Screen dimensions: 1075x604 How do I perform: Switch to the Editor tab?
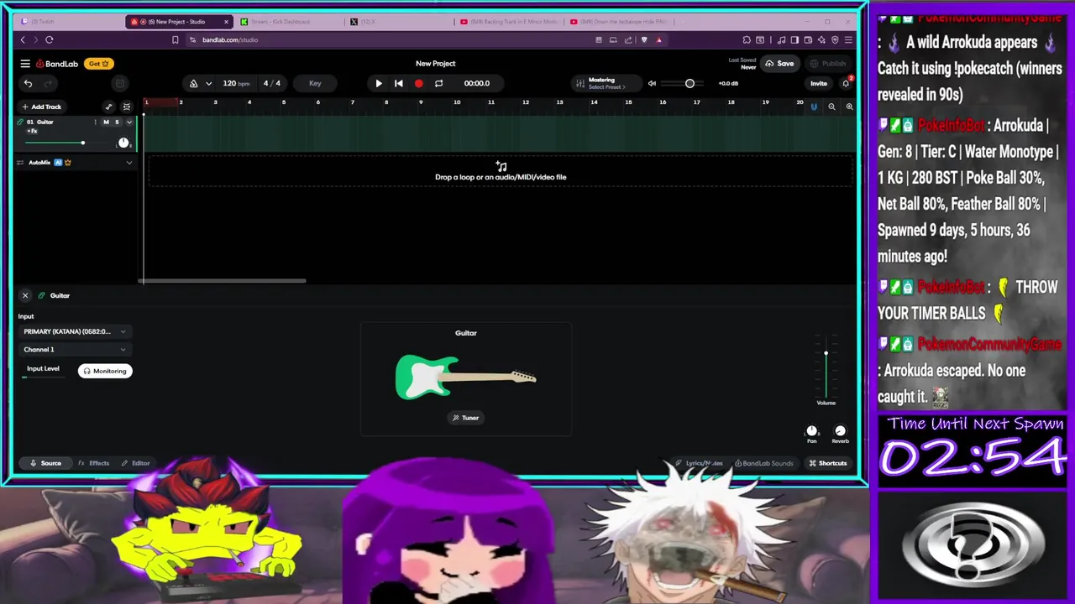pos(135,463)
